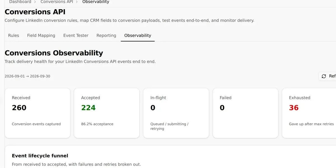
Task: Click the Received value 260
Action: pyautogui.click(x=19, y=108)
